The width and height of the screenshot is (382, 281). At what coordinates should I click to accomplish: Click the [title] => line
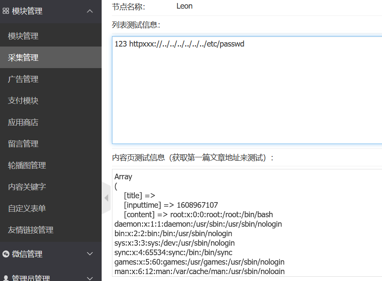pos(140,196)
